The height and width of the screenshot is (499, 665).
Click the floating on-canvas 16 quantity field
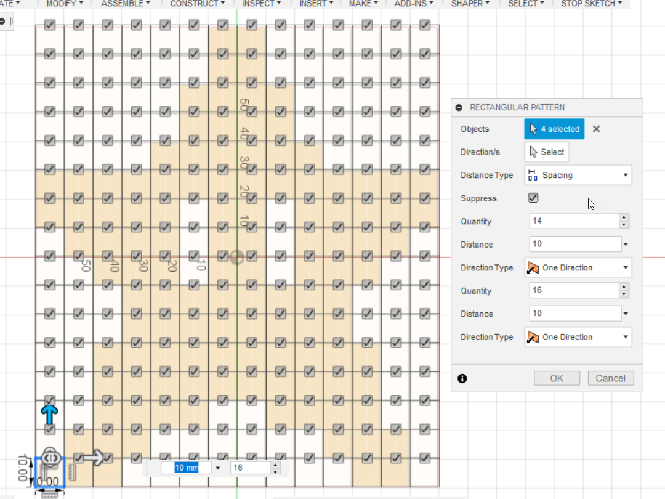tap(250, 468)
